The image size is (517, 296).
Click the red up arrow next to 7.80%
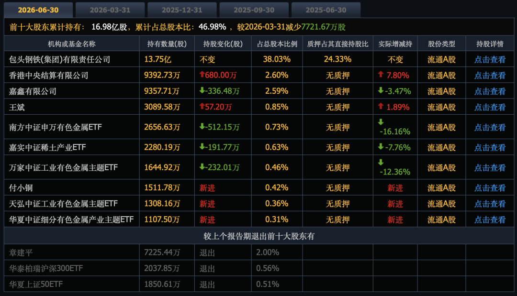(x=381, y=75)
